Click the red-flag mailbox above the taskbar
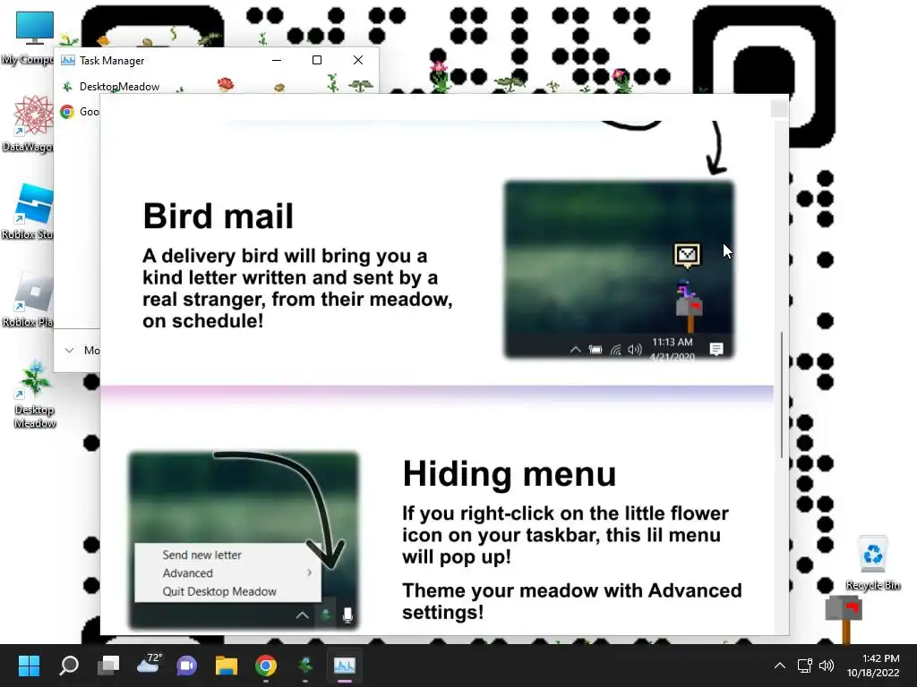Screen dimensions: 917x687 844,619
